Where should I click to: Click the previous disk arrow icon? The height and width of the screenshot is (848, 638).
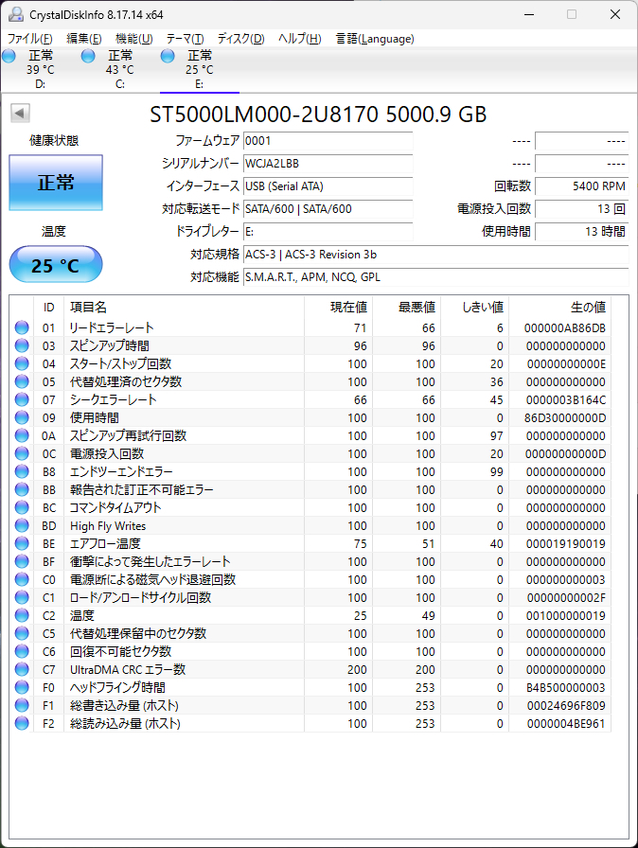pos(19,114)
